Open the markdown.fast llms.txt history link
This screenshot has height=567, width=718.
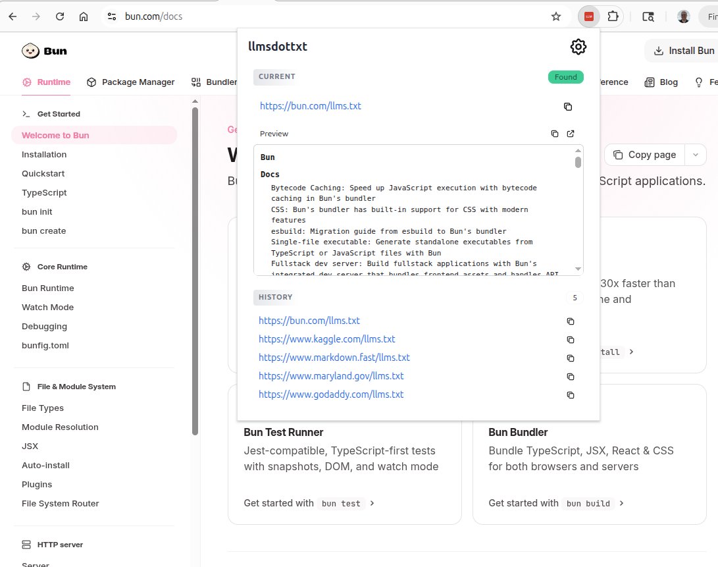pos(334,358)
